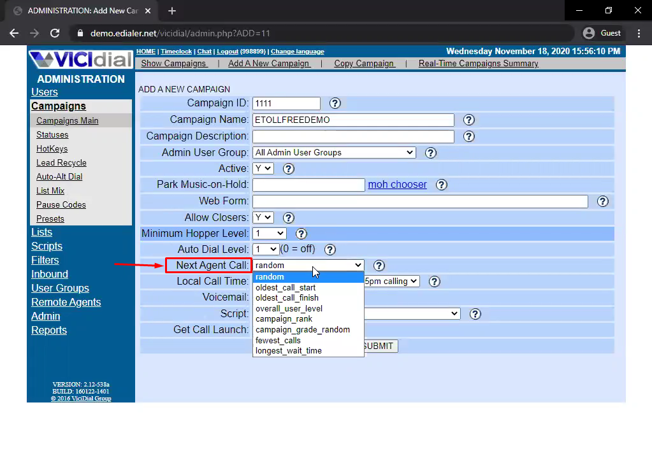Click the Web Form input field
The width and height of the screenshot is (652, 463).
coord(420,201)
